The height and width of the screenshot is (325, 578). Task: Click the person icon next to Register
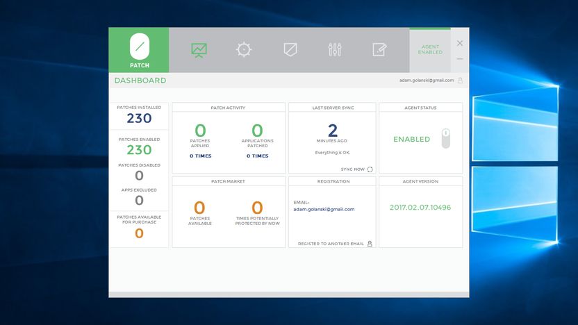(x=370, y=244)
